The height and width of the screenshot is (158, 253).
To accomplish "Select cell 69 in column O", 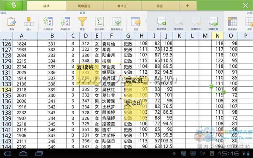I will click(231, 135).
